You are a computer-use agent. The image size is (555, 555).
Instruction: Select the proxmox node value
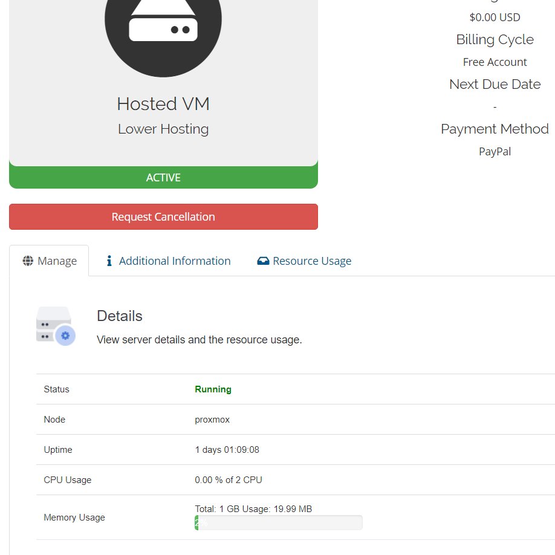pos(212,420)
